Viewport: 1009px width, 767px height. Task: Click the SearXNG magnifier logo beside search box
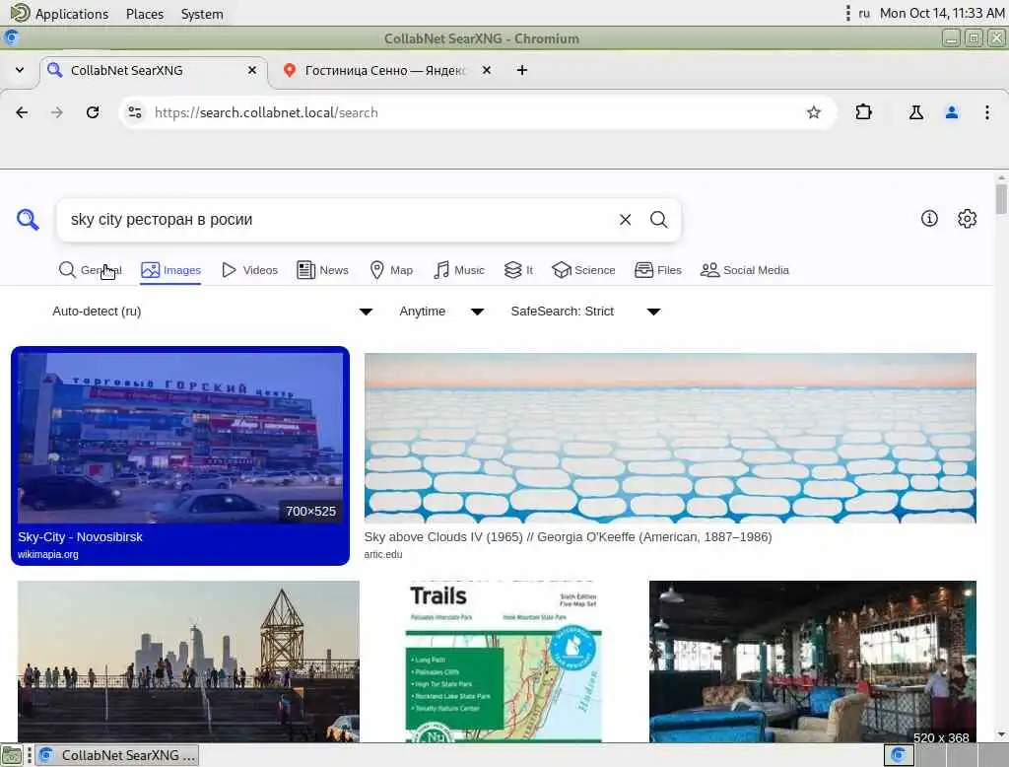[x=28, y=220]
